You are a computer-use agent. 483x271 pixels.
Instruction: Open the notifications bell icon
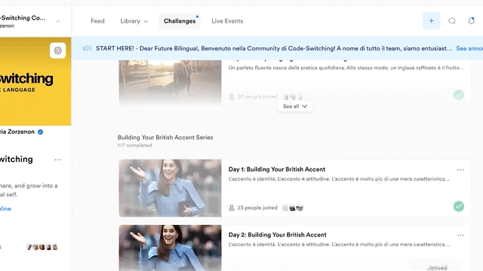click(471, 21)
